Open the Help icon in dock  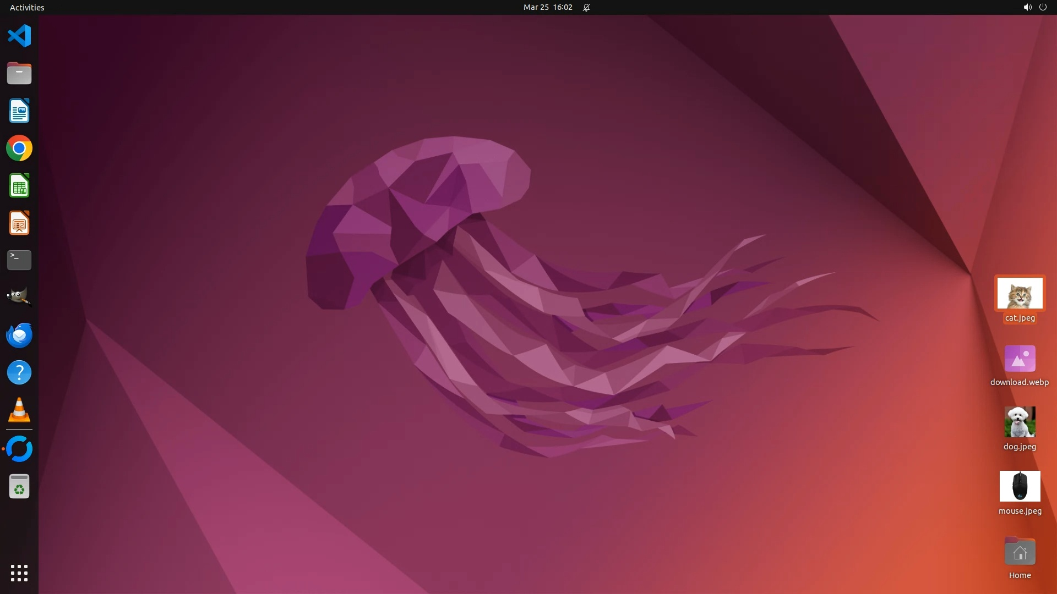pyautogui.click(x=19, y=372)
